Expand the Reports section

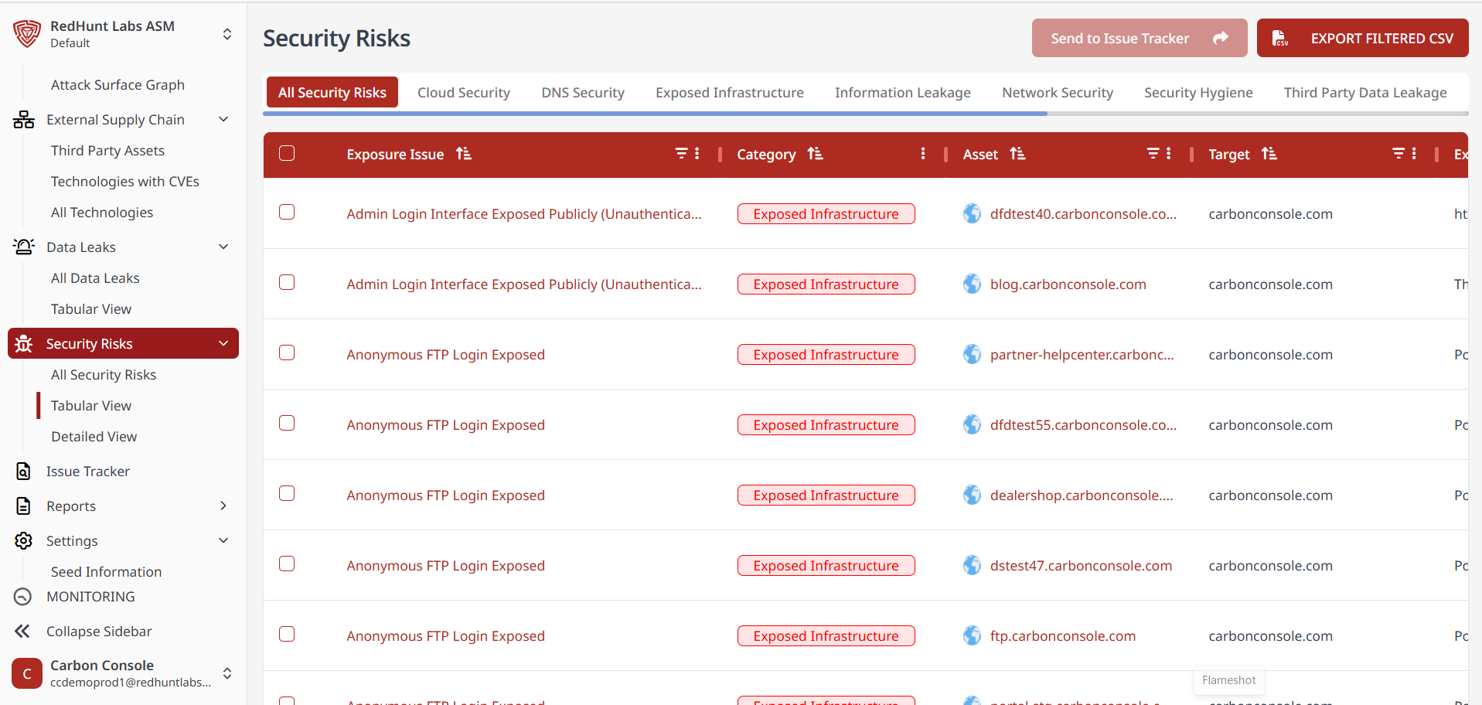tap(223, 506)
